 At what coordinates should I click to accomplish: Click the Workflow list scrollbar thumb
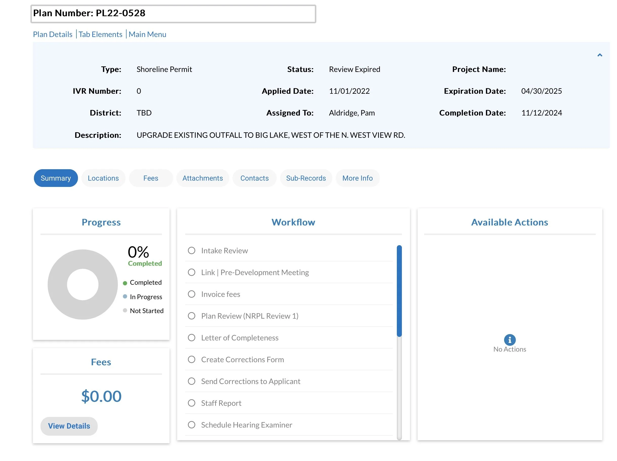click(399, 291)
